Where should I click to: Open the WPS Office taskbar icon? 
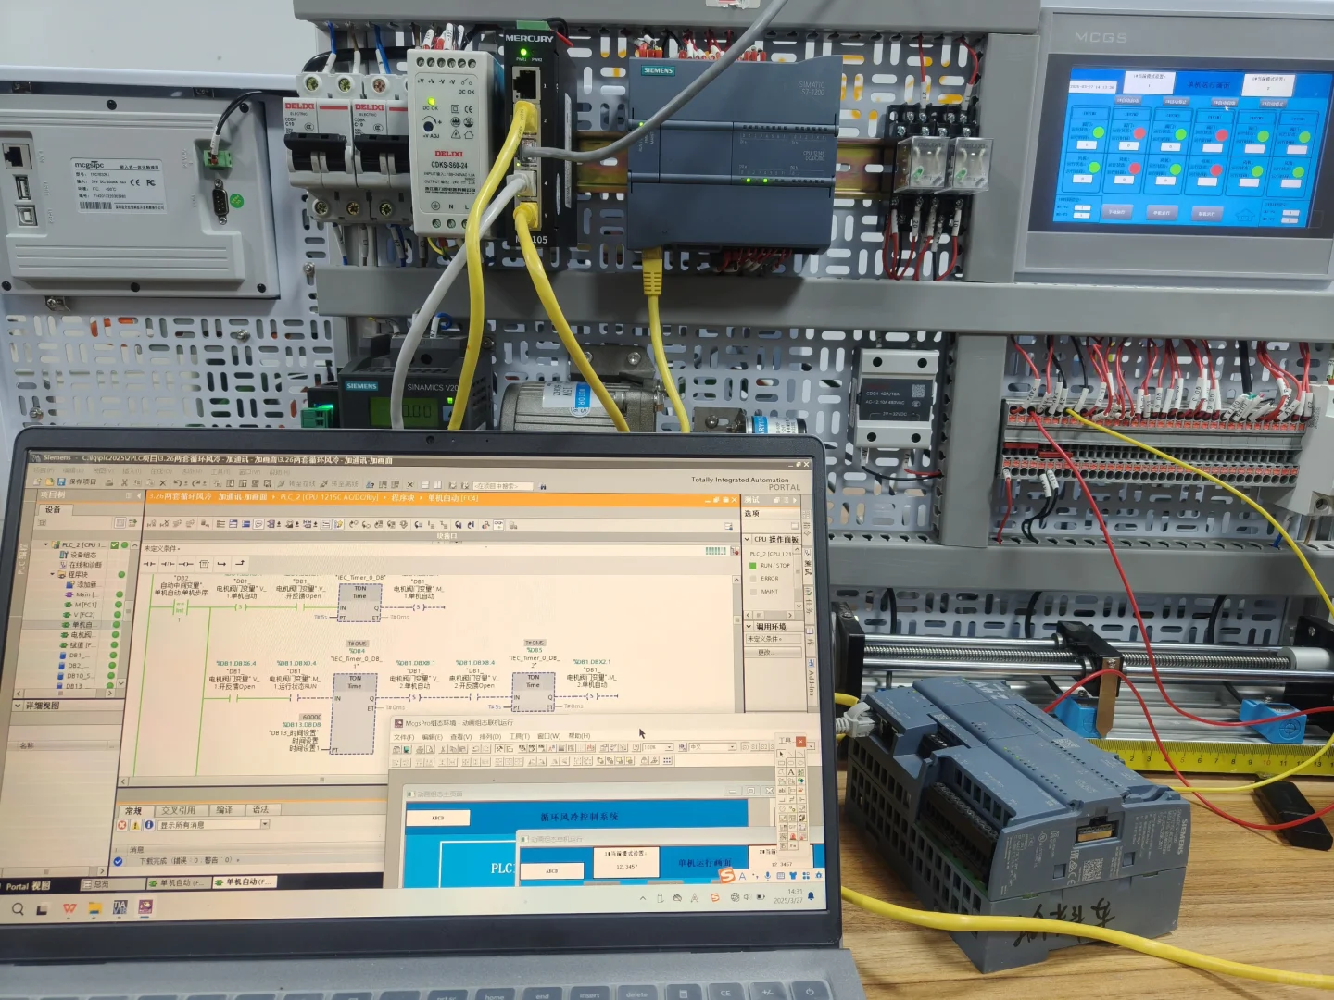69,909
